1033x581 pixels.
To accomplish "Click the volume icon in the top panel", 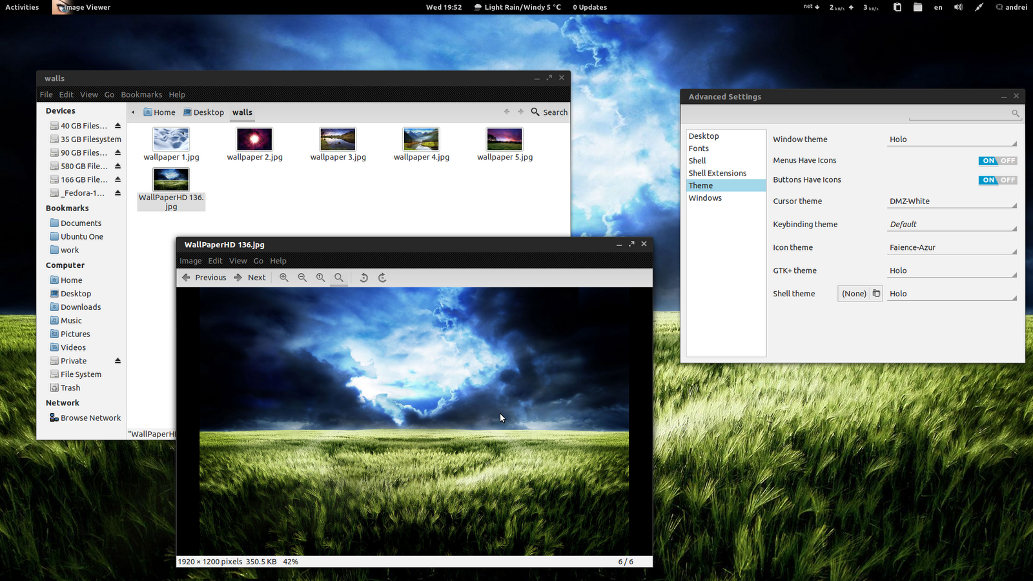I will pos(959,7).
